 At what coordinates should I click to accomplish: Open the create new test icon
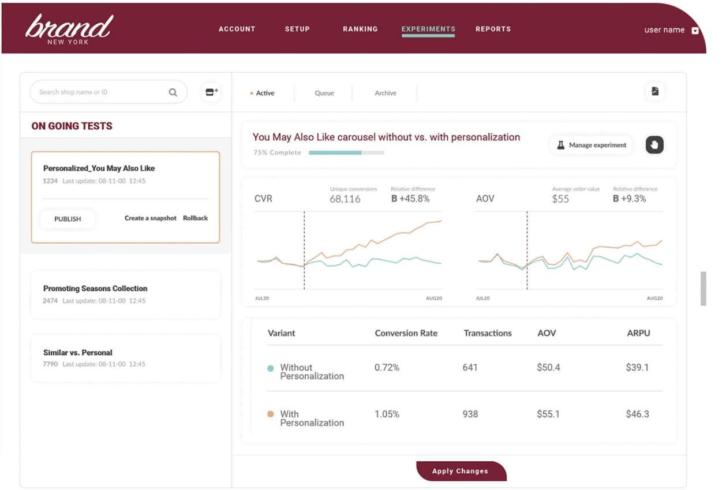click(x=211, y=92)
